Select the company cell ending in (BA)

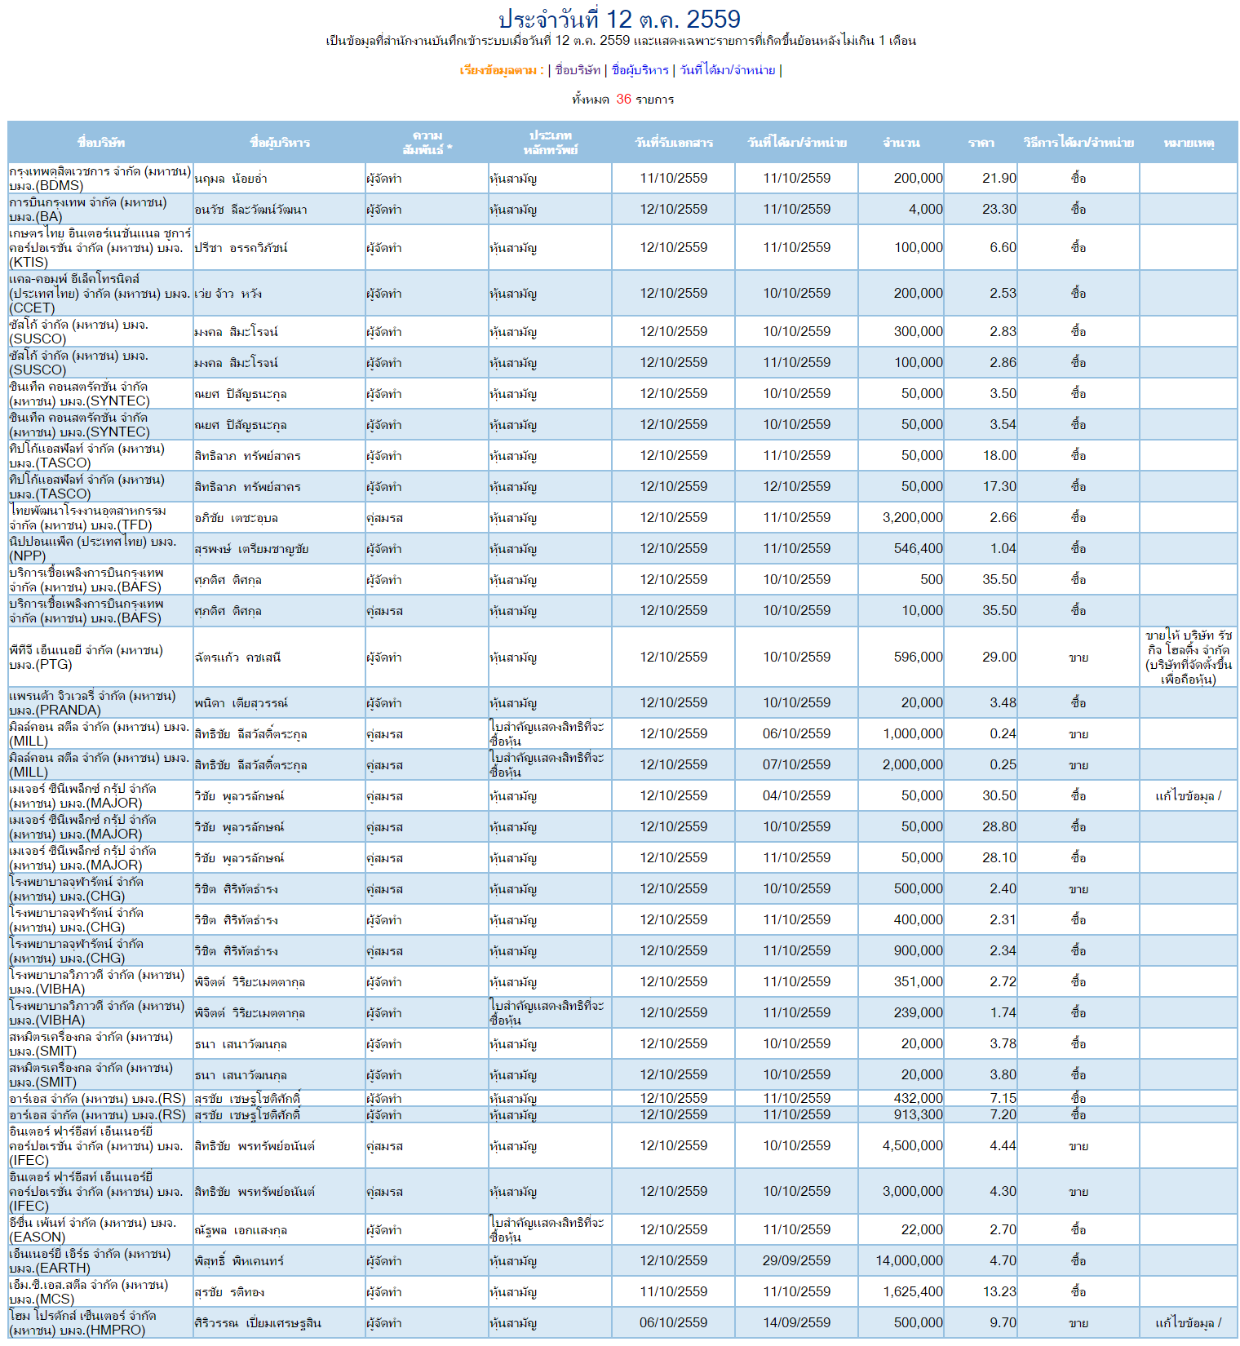[100, 210]
